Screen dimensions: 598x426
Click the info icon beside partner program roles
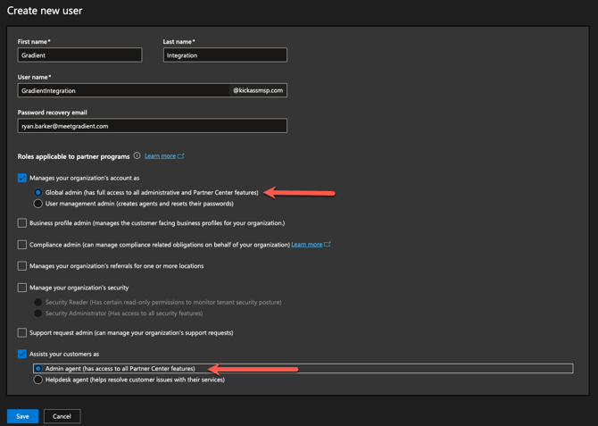(137, 156)
